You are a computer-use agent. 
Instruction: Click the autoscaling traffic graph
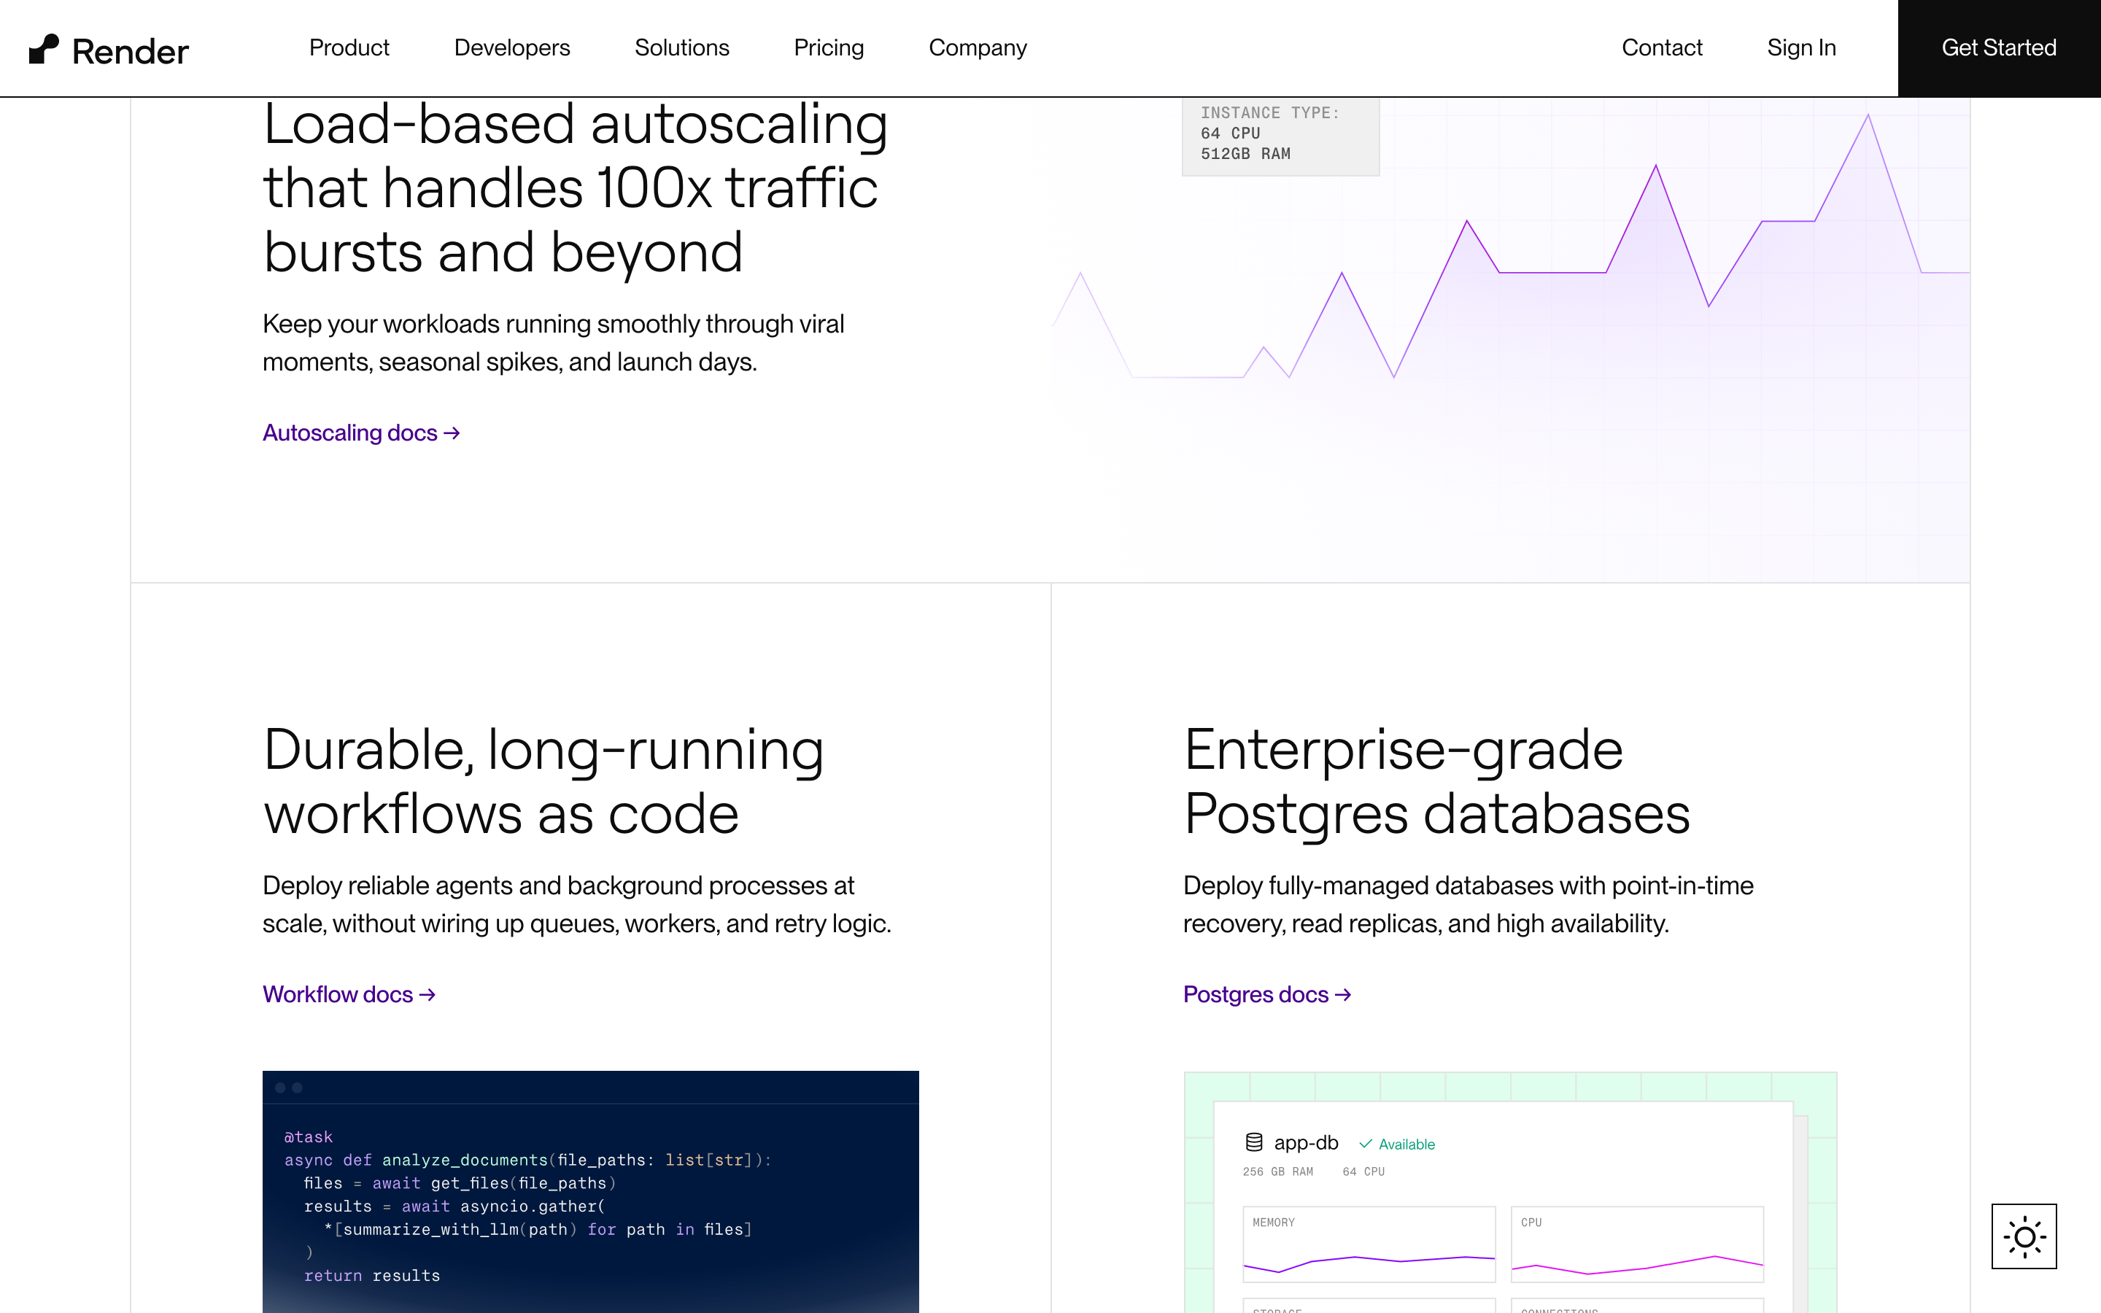(x=1510, y=338)
